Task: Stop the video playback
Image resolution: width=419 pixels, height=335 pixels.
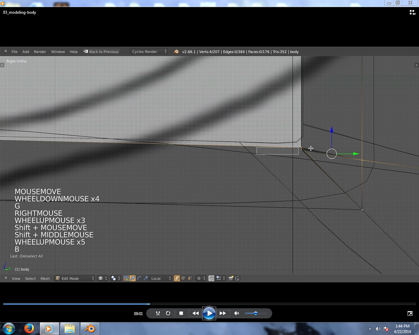Action: (x=181, y=313)
